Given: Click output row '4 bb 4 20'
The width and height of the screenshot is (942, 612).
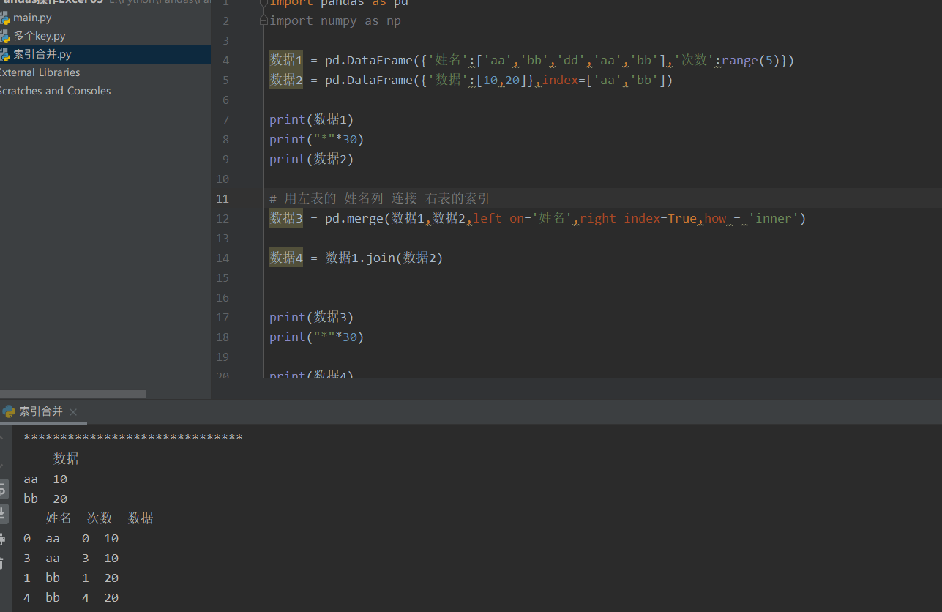Looking at the screenshot, I should tap(71, 598).
